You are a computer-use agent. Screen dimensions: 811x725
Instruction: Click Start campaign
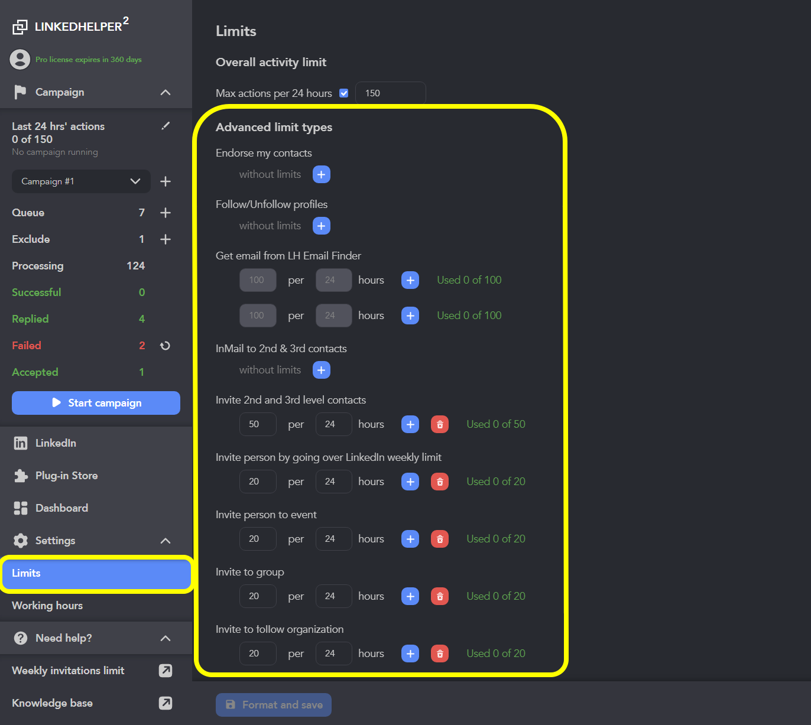point(96,402)
